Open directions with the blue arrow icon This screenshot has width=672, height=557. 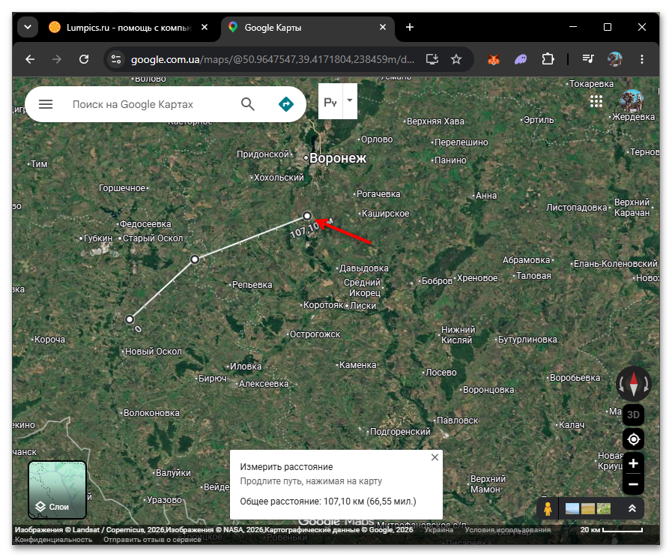[x=286, y=104]
